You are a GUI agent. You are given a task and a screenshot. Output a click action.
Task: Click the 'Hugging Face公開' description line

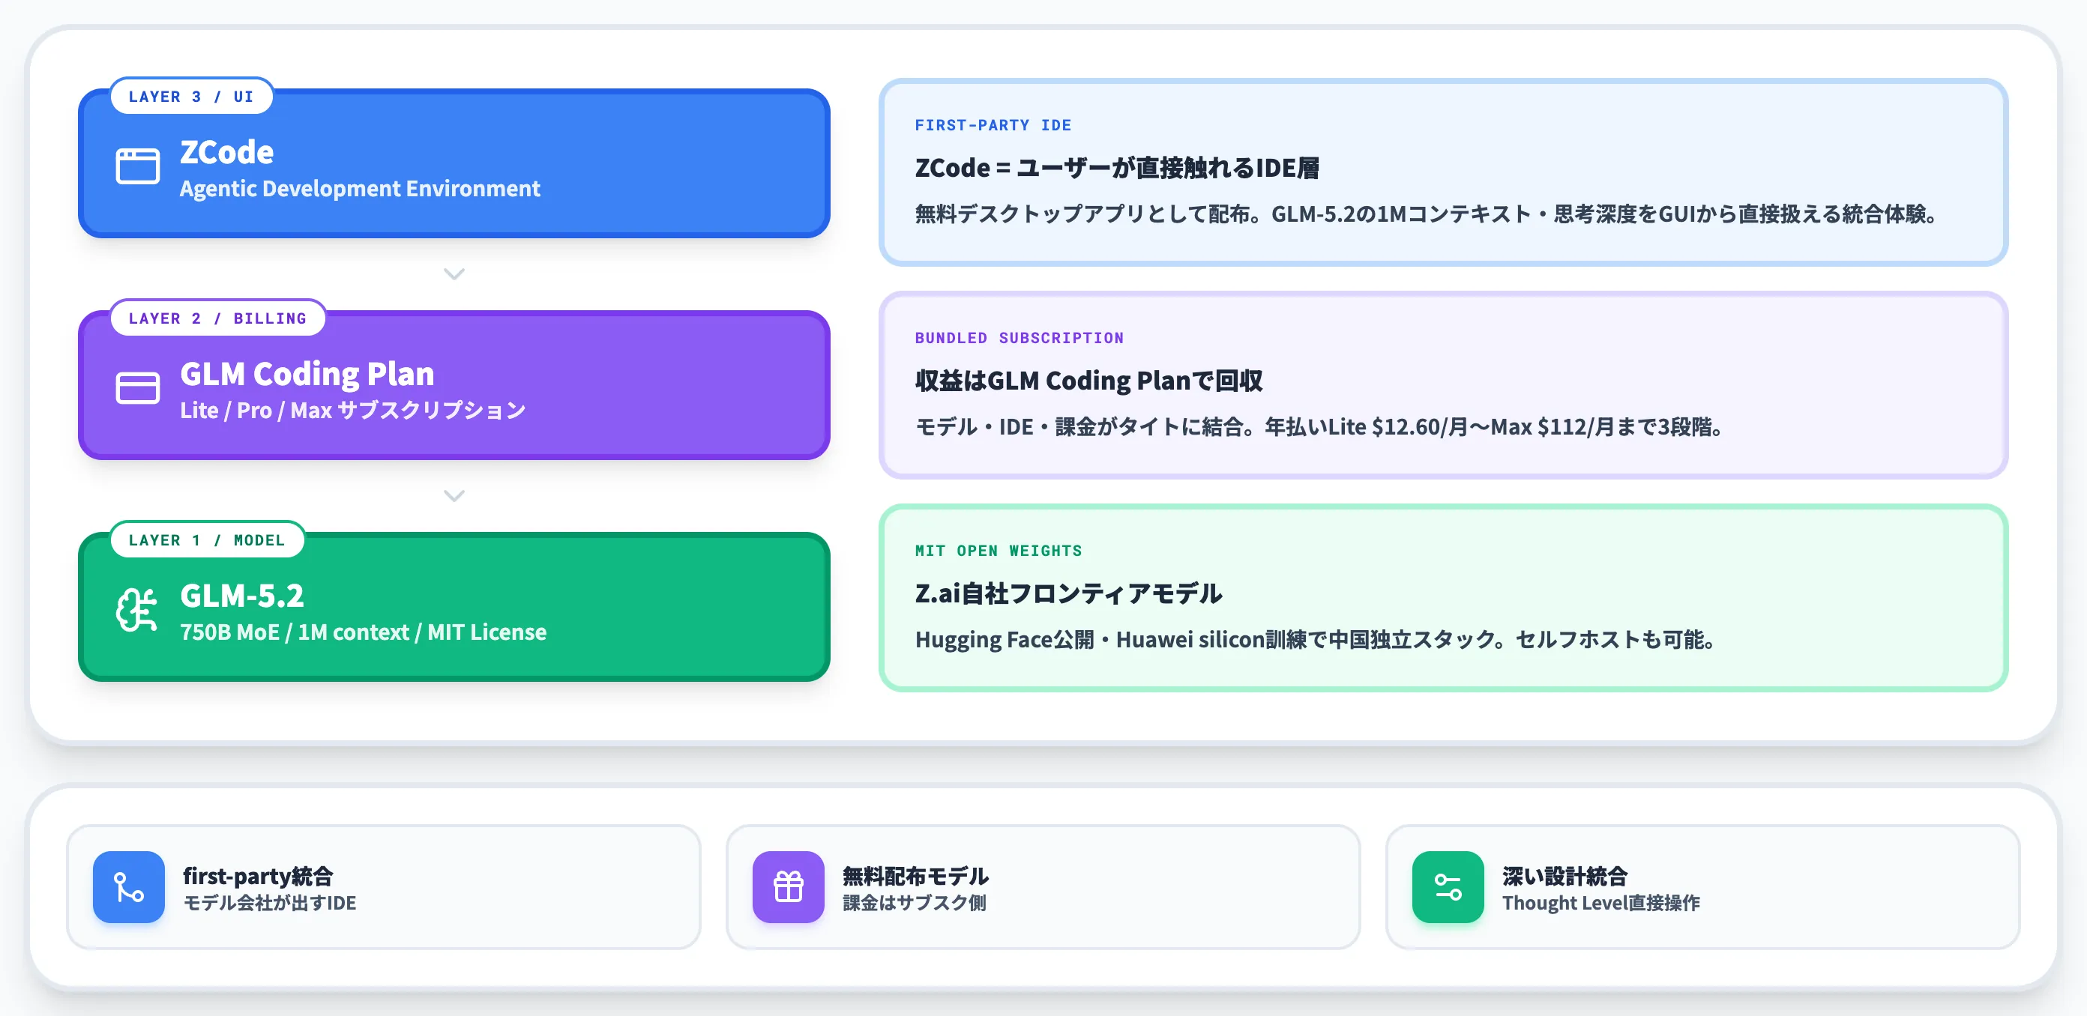coord(1315,641)
